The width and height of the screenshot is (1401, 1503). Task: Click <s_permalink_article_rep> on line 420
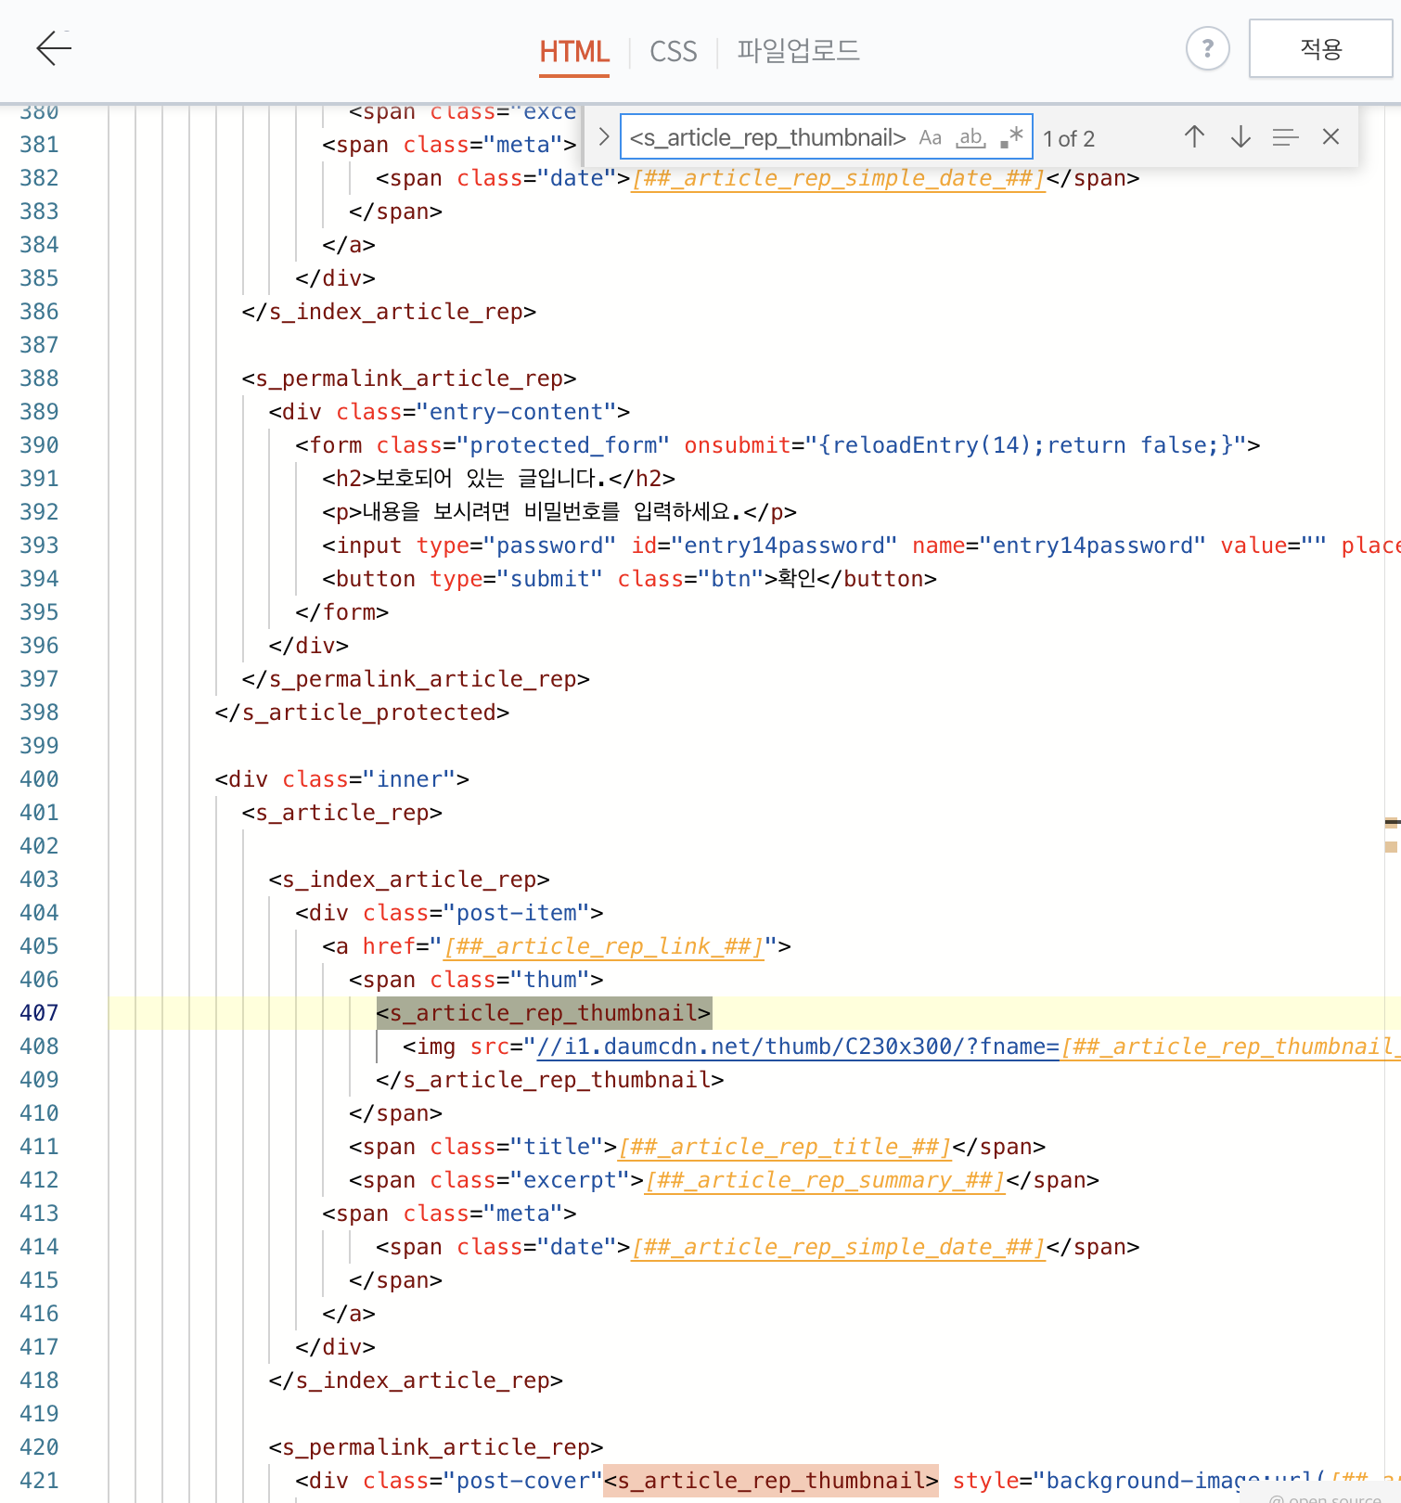tap(436, 1447)
